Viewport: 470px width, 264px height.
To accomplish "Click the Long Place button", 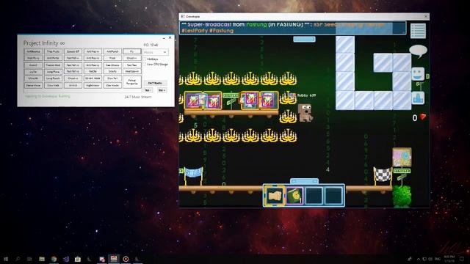I will point(53,72).
